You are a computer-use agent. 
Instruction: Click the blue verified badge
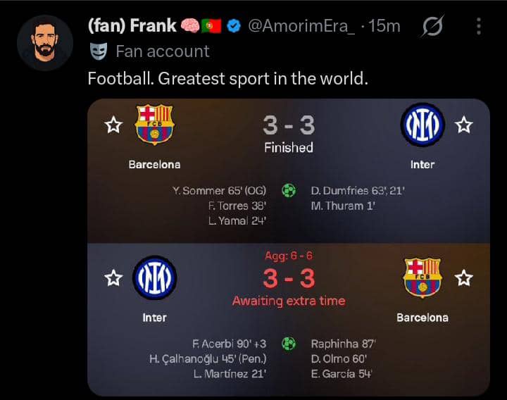click(235, 26)
